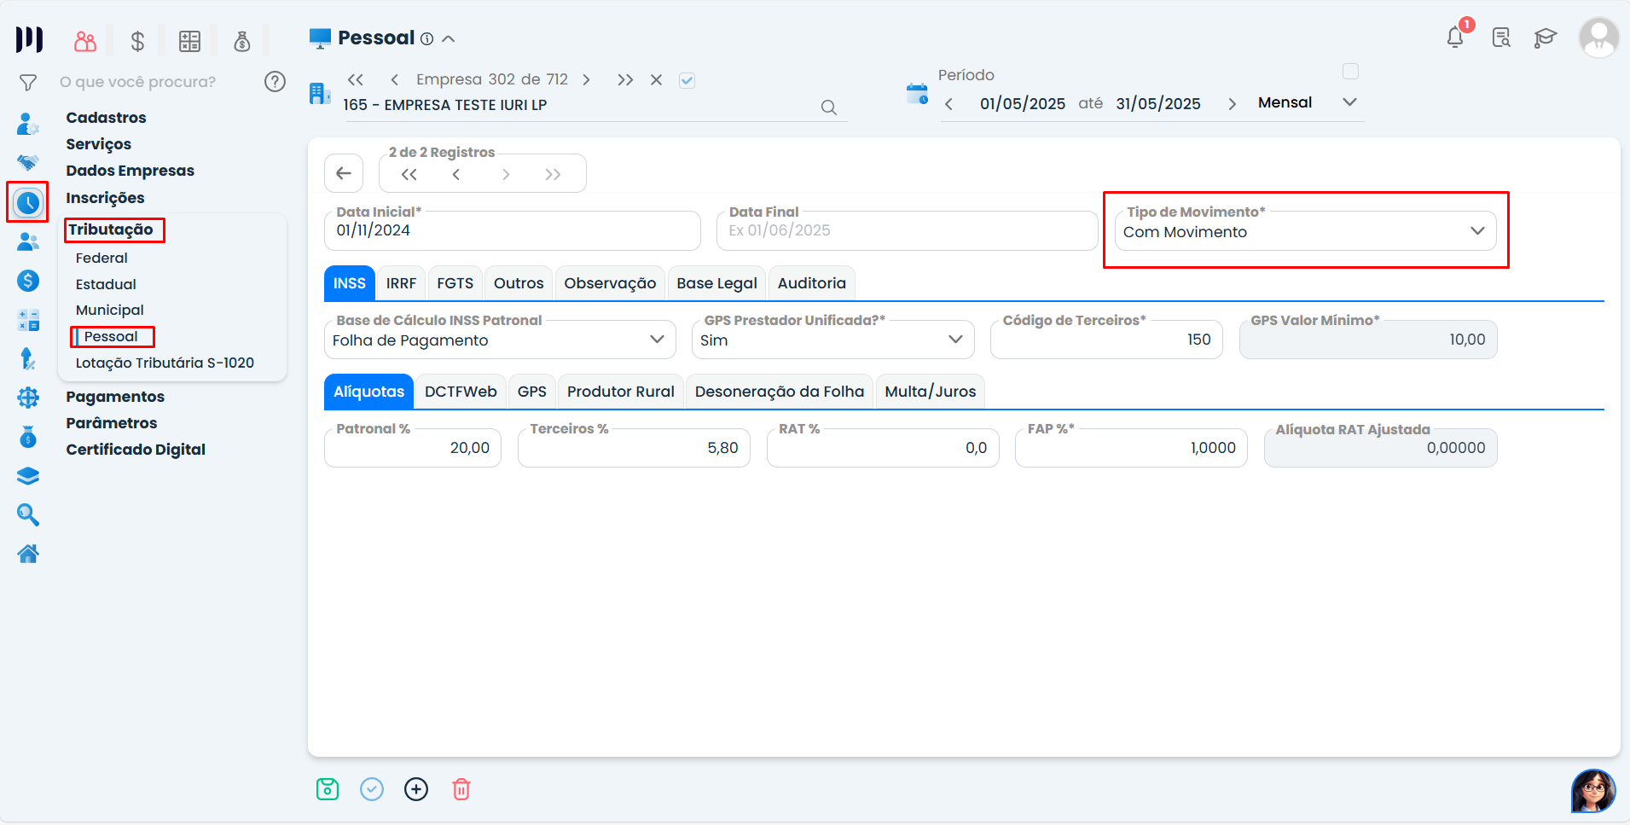The image size is (1630, 825).
Task: Switch to the FGTS tab
Action: pos(455,283)
